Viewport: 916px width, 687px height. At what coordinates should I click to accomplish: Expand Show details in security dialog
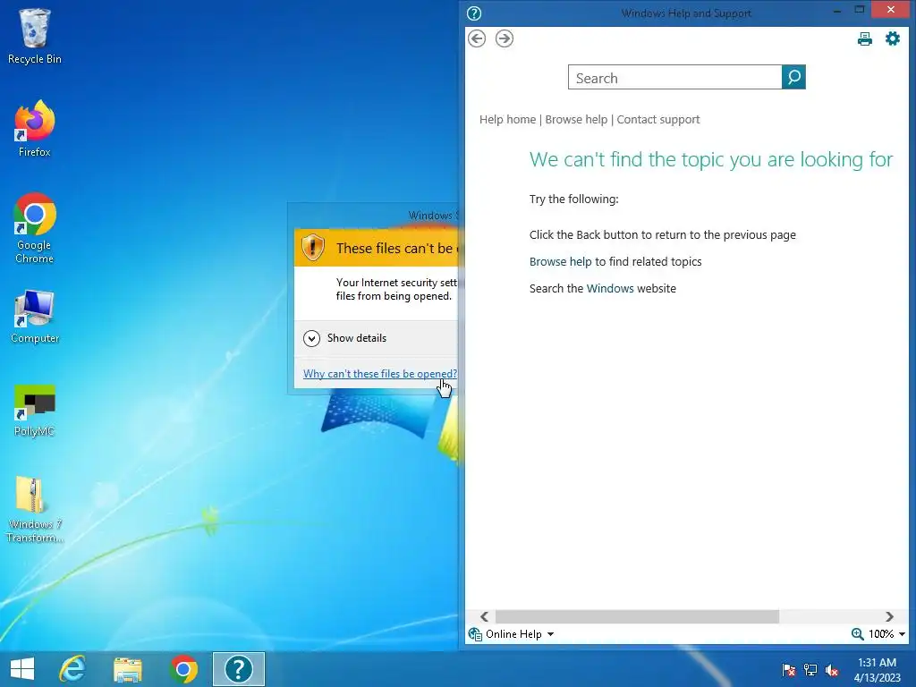click(344, 338)
